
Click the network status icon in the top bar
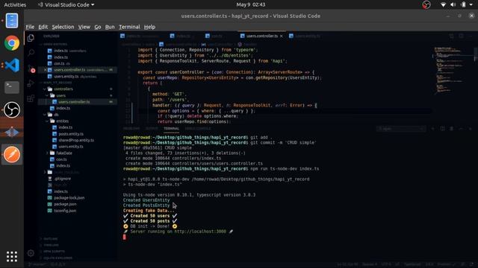click(443, 4)
